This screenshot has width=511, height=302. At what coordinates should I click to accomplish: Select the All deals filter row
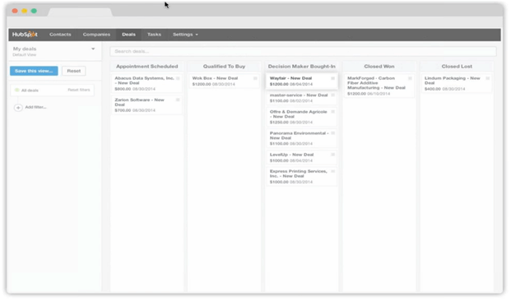pyautogui.click(x=53, y=90)
